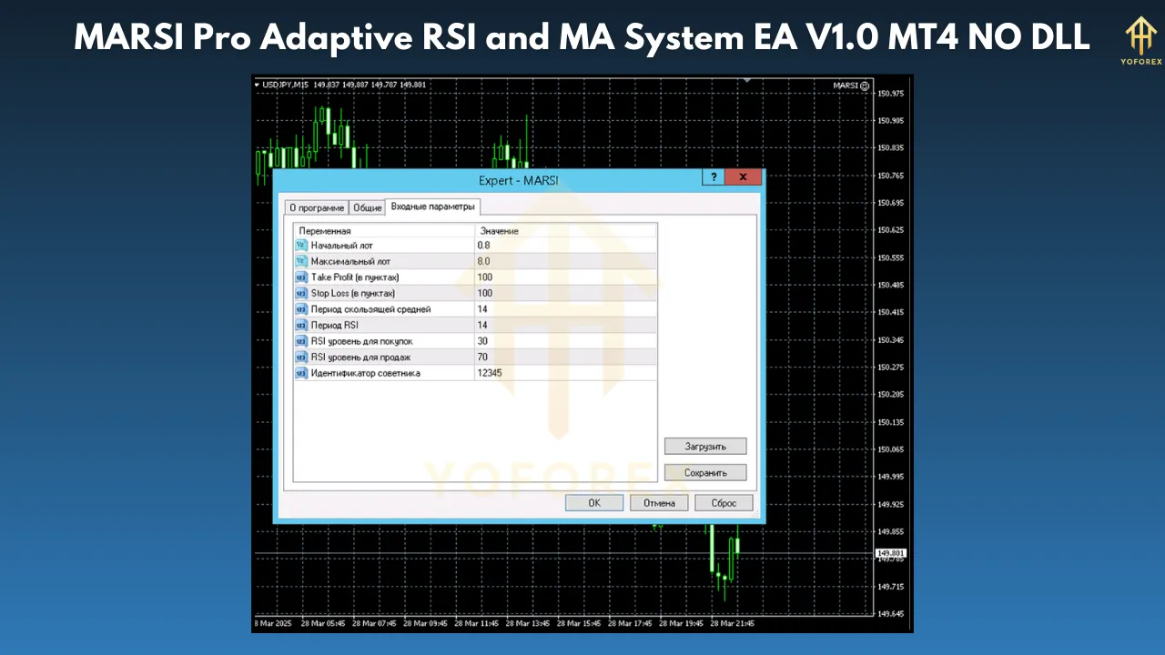Screen dimensions: 1165x655
Task: Click the 149.801 current price label
Action: point(890,553)
